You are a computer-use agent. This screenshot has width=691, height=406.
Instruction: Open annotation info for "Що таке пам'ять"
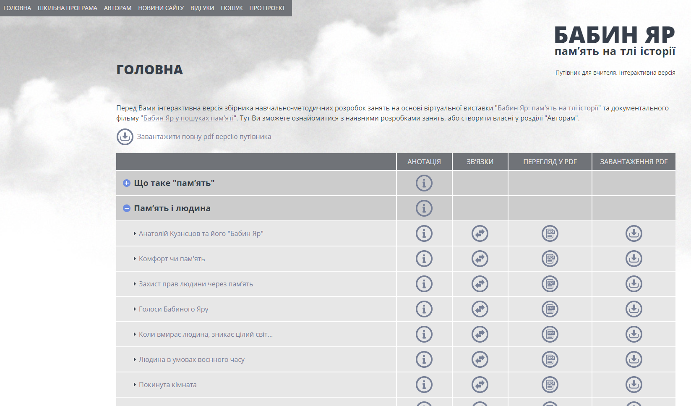(424, 183)
